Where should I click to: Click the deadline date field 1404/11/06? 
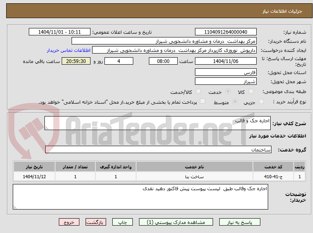click(x=225, y=61)
